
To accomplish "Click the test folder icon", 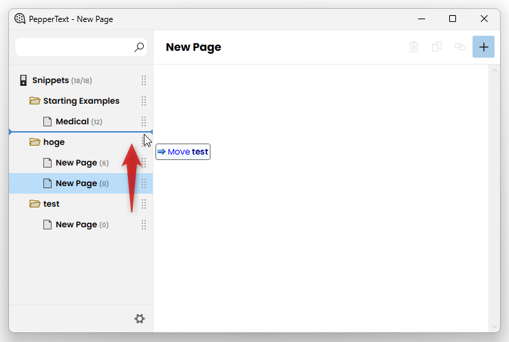I will pyautogui.click(x=34, y=204).
